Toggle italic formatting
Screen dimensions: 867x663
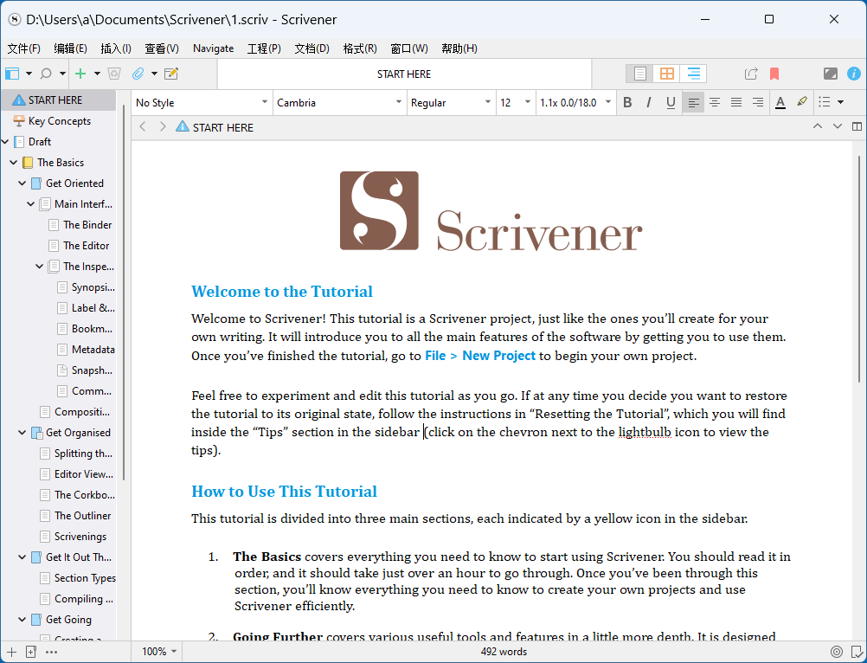pos(649,102)
